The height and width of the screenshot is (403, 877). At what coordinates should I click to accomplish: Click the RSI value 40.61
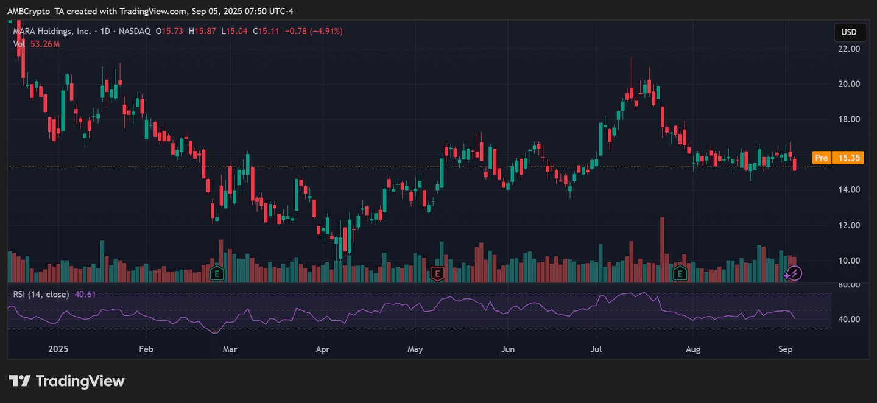(x=85, y=295)
